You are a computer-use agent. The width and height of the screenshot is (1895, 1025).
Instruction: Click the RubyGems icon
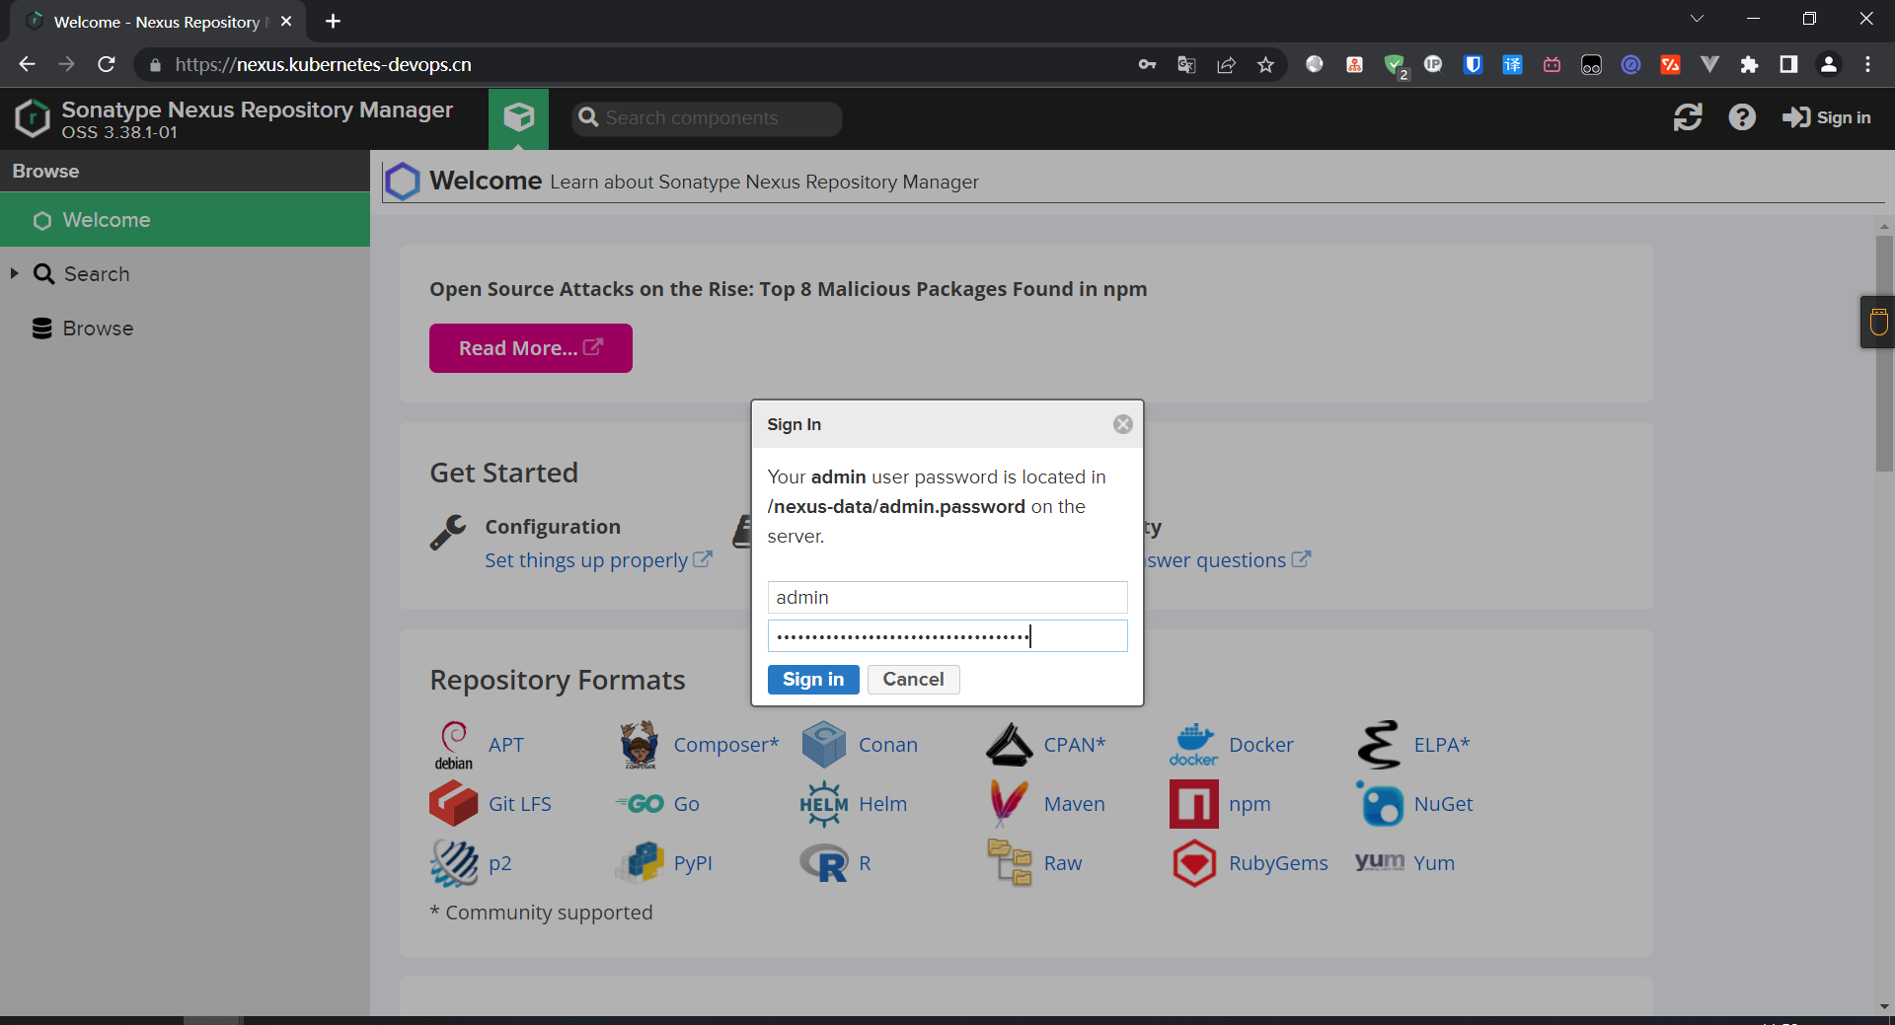(x=1194, y=863)
